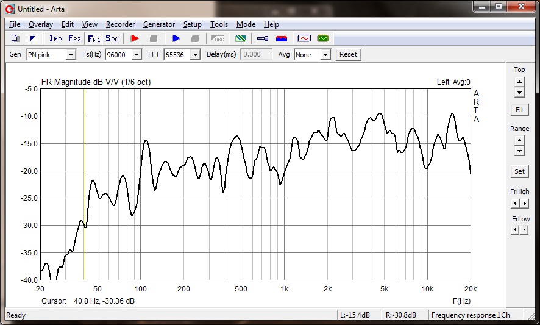Click the Set button
The width and height of the screenshot is (540, 325).
(x=519, y=171)
